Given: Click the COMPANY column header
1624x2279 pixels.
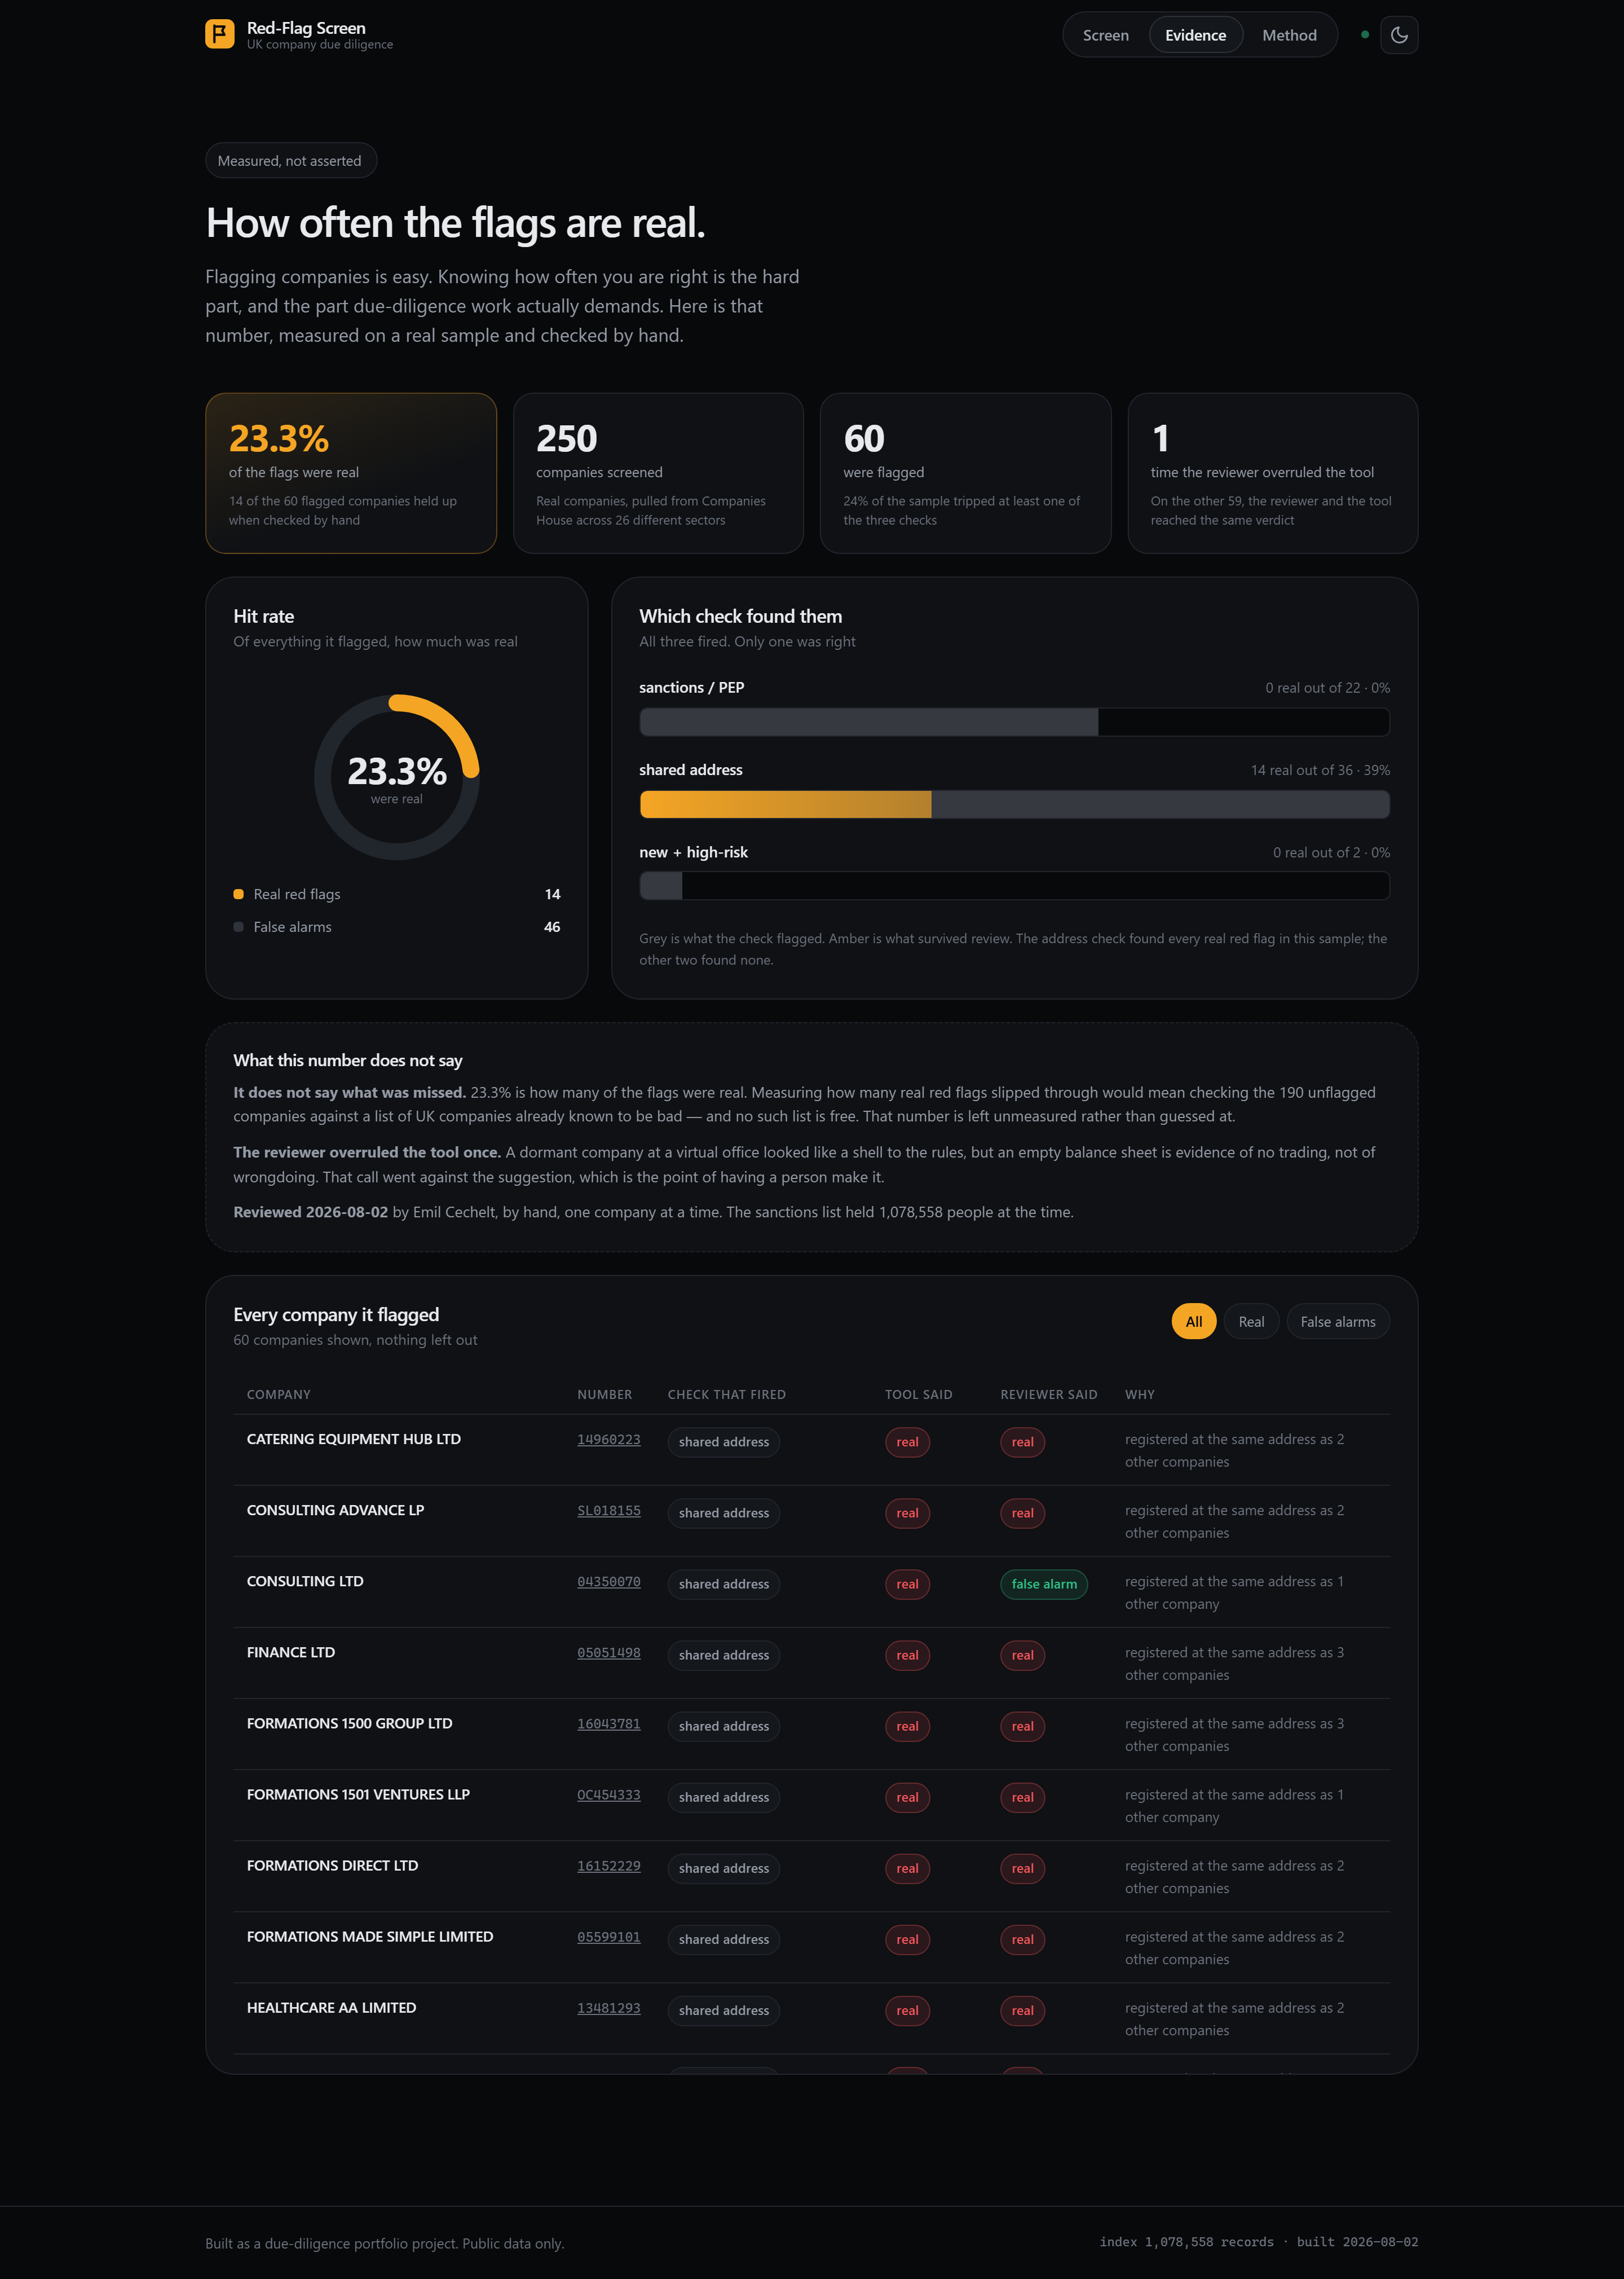Looking at the screenshot, I should tap(279, 1394).
